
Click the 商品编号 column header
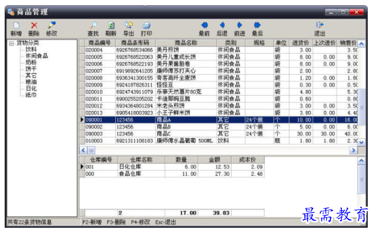tap(100, 43)
